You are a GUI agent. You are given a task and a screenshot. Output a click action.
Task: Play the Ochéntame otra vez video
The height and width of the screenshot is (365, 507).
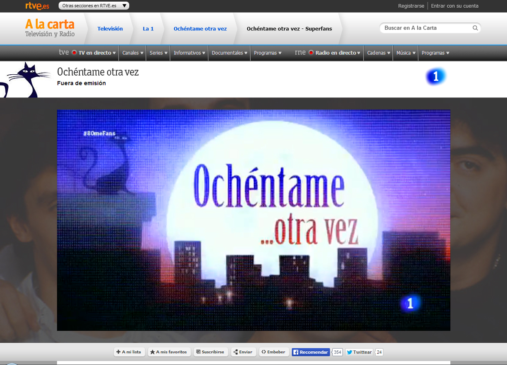coord(253,220)
